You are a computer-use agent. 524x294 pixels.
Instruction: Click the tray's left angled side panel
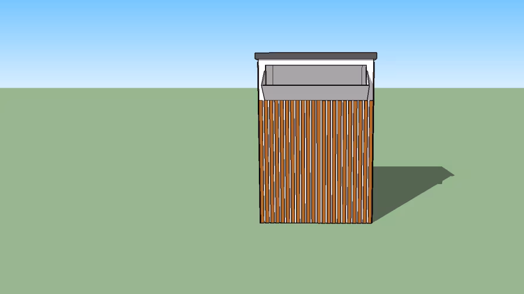pos(264,78)
